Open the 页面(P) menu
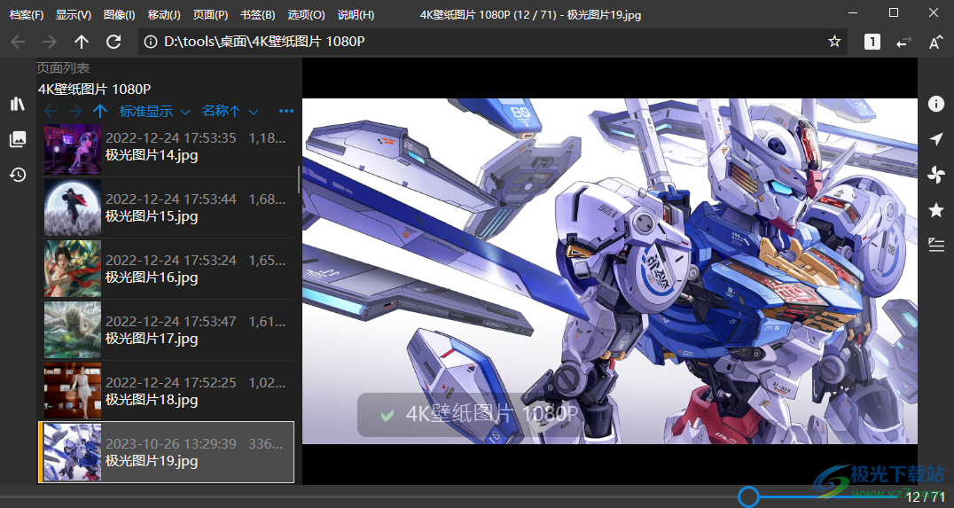This screenshot has height=508, width=954. 210,14
